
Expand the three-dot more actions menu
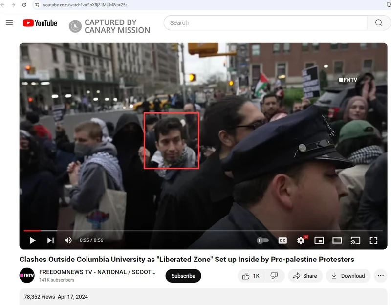click(x=380, y=276)
